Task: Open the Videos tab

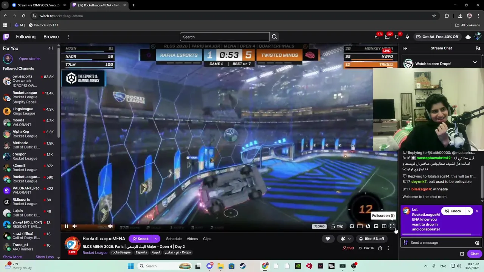Action: (192, 239)
